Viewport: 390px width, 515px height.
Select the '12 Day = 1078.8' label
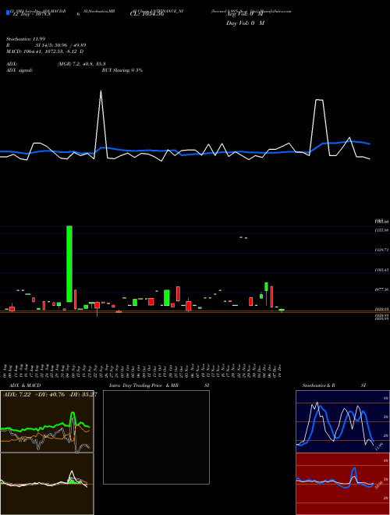point(31,14)
